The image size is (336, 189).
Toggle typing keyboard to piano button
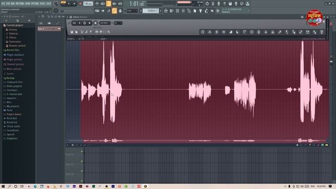tap(97, 10)
